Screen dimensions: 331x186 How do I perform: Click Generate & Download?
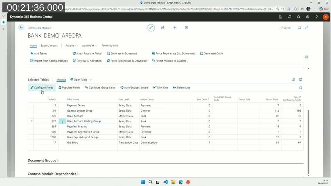click(122, 54)
